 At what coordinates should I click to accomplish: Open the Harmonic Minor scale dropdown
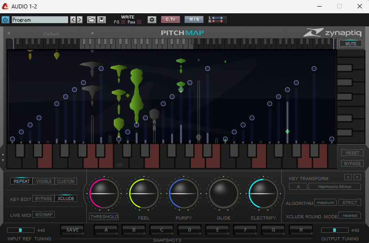coord(334,186)
